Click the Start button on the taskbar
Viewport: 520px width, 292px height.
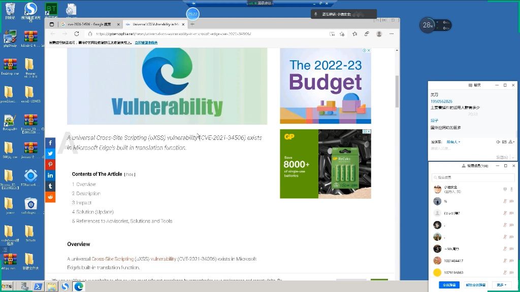tap(7, 286)
